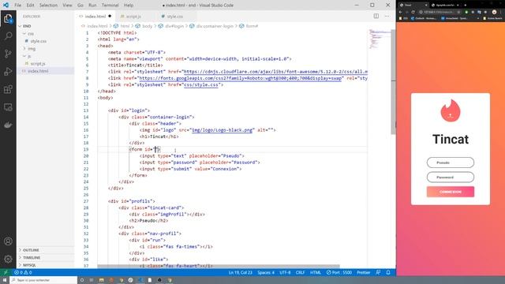Click the Password input field in browser

coord(451,177)
